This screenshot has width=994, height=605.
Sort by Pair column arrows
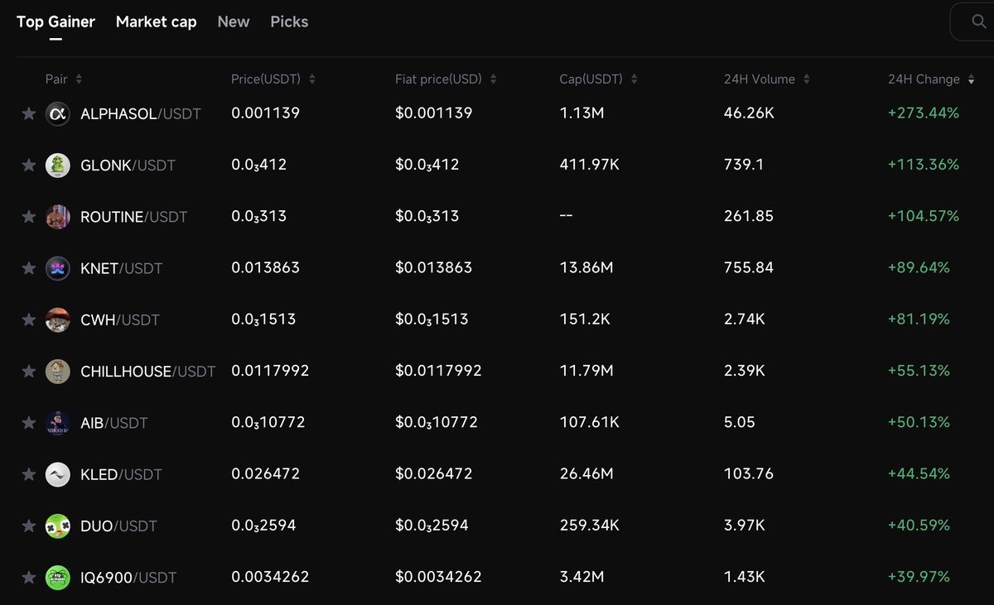pos(79,79)
